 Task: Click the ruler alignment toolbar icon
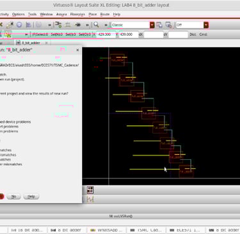click(x=68, y=25)
